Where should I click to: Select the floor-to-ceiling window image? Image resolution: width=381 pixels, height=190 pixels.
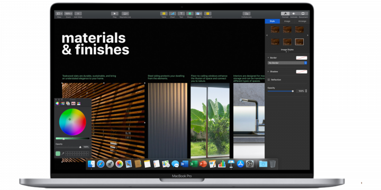210,121
